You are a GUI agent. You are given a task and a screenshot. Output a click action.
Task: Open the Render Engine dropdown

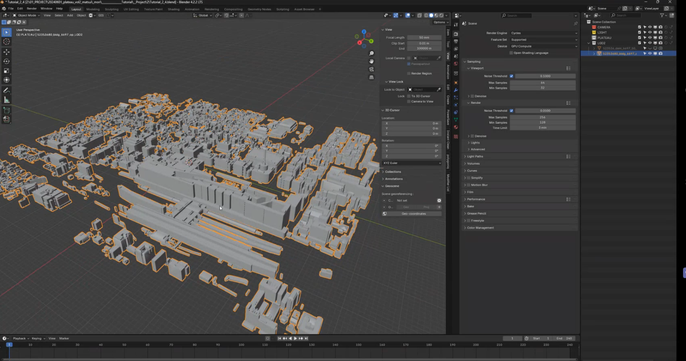pyautogui.click(x=543, y=33)
